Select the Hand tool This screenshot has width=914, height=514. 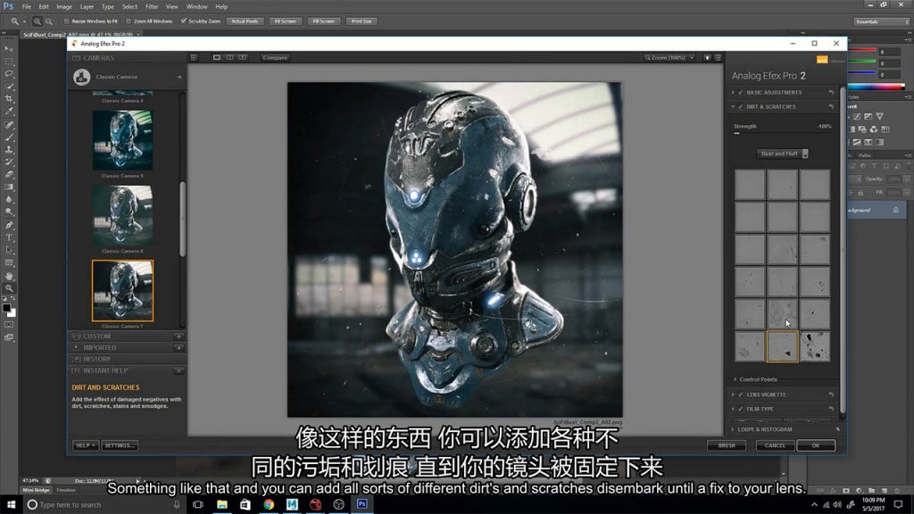click(9, 276)
